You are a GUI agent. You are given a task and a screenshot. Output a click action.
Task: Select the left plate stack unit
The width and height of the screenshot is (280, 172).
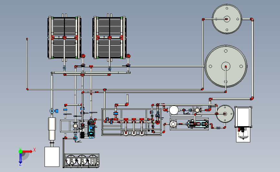(65, 37)
